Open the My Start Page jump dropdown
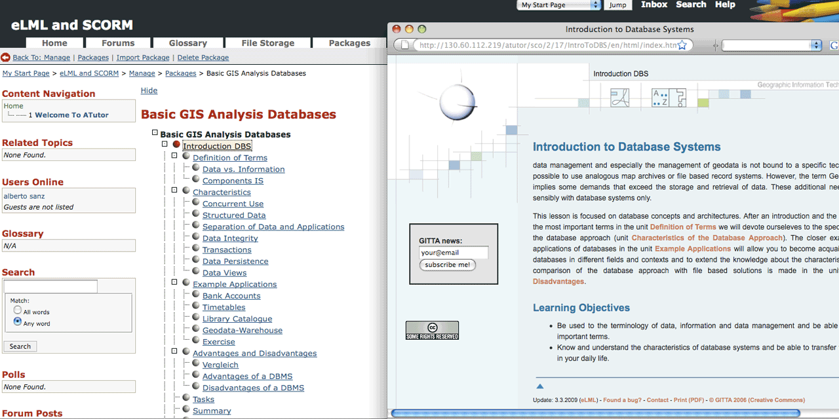Image resolution: width=839 pixels, height=419 pixels. click(x=560, y=5)
